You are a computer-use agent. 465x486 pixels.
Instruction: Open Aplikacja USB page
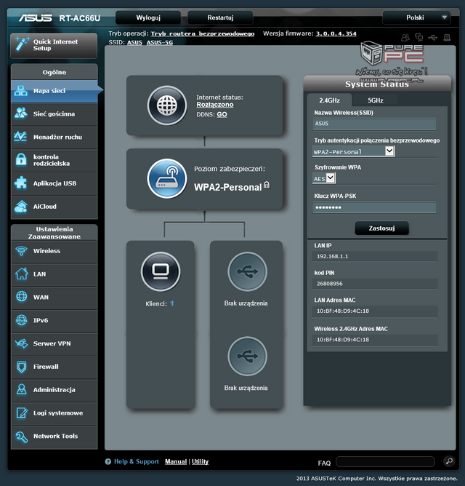tap(54, 183)
